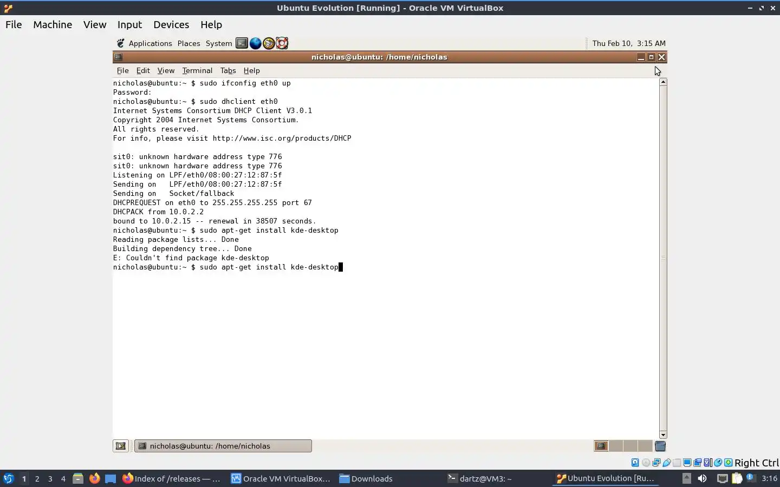The height and width of the screenshot is (487, 780).
Task: Click the VirtualBox network adapters indicator
Action: (656, 463)
